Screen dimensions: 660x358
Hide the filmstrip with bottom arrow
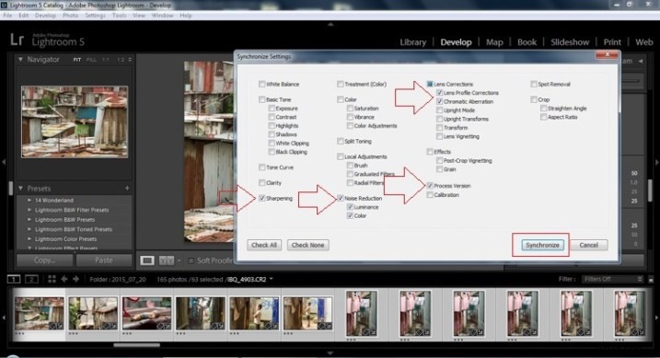pyautogui.click(x=330, y=353)
